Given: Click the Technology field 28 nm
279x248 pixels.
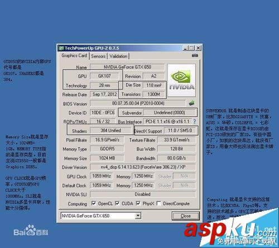Looking at the screenshot, I should point(104,85).
